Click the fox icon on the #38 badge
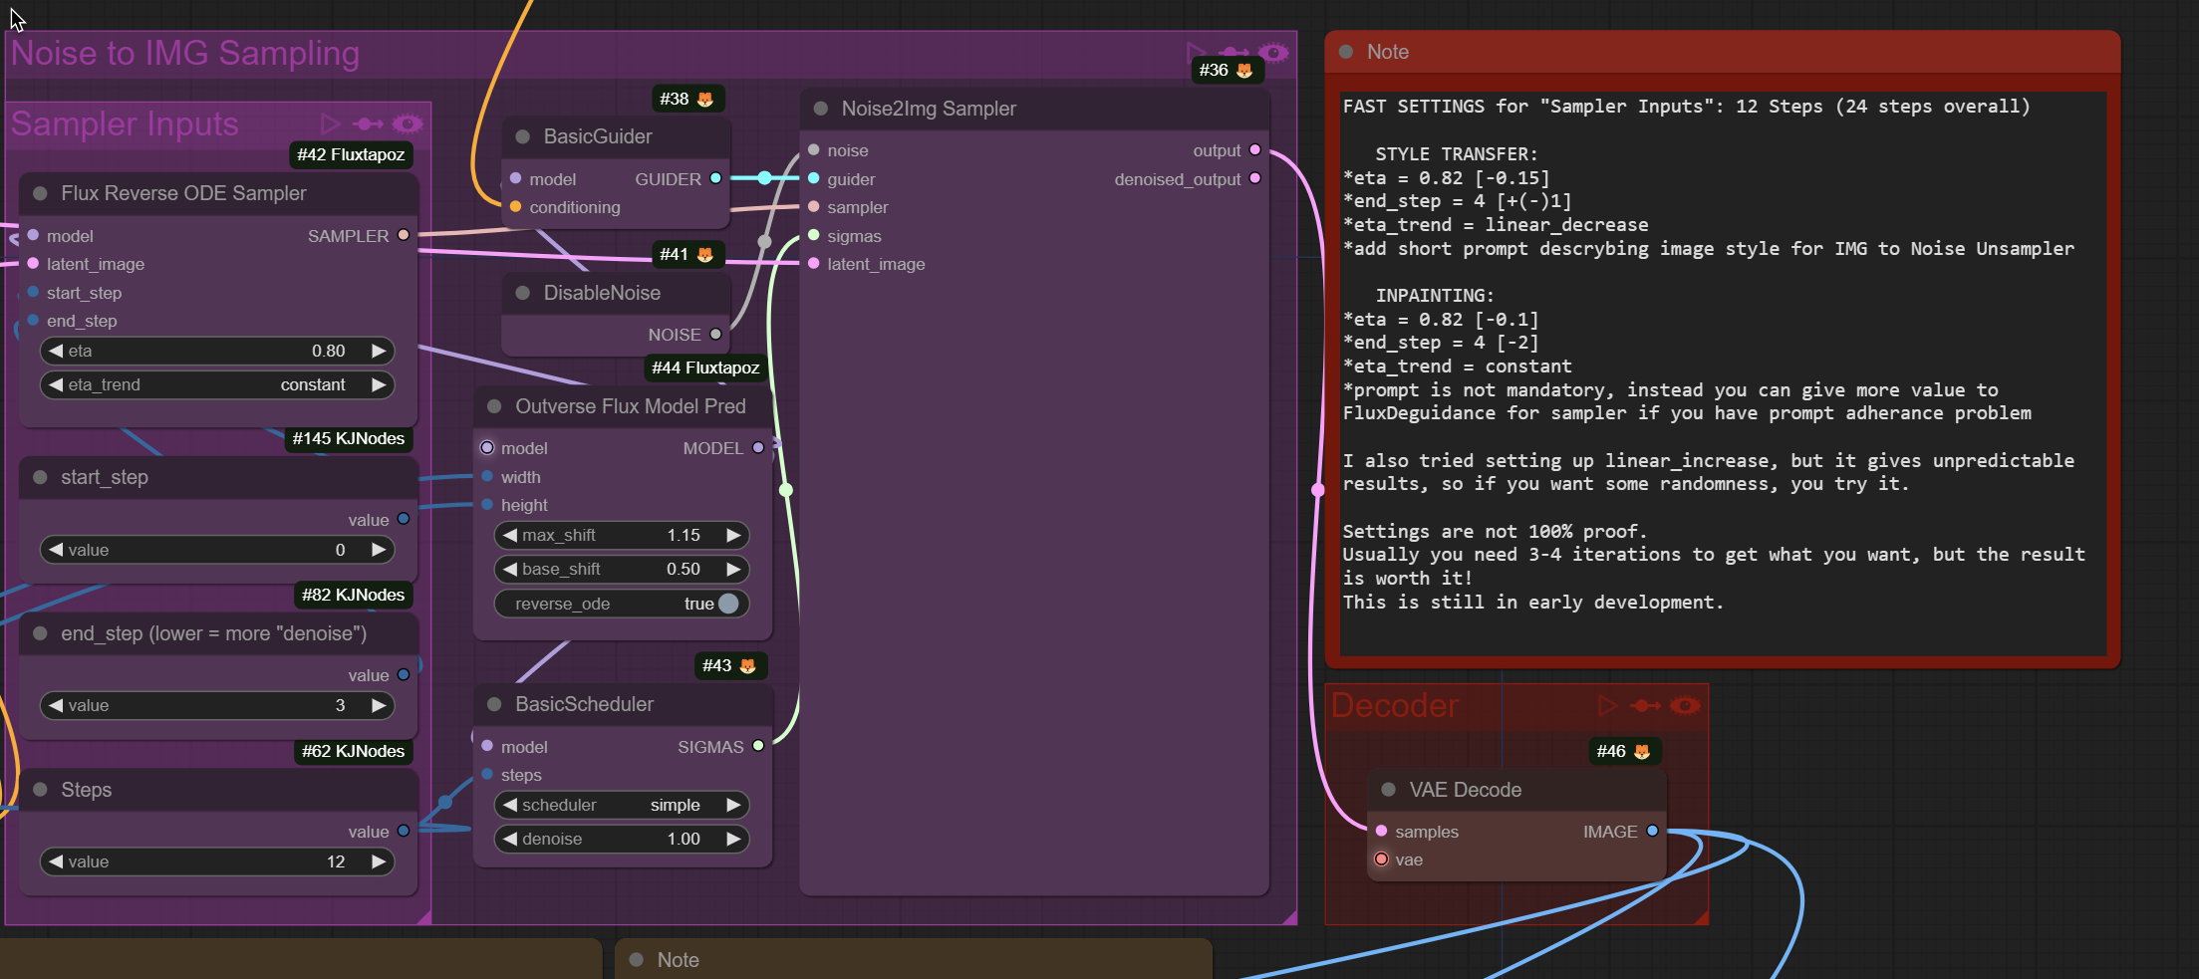The width and height of the screenshot is (2199, 979). pyautogui.click(x=705, y=99)
